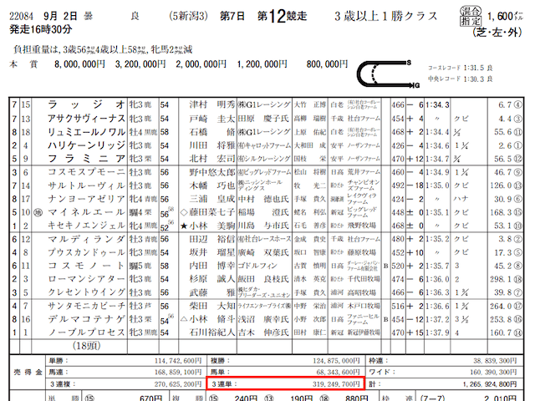Click the course text (芝・左・外)

pyautogui.click(x=497, y=33)
